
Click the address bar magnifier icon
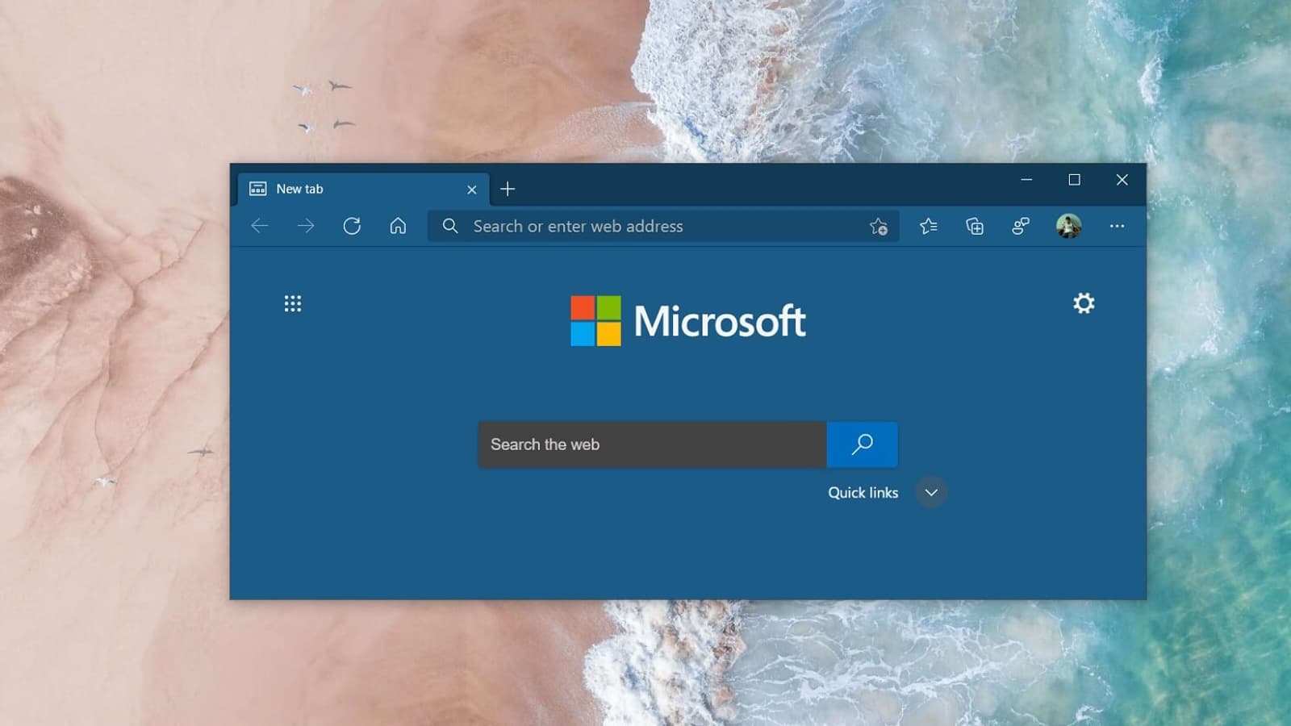point(450,227)
